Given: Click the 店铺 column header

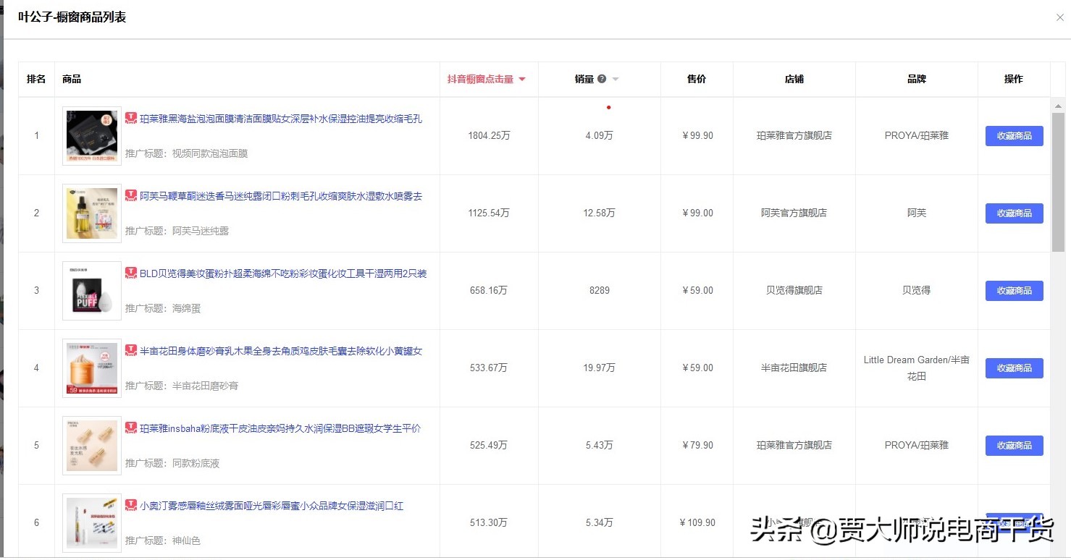Looking at the screenshot, I should click(x=794, y=80).
